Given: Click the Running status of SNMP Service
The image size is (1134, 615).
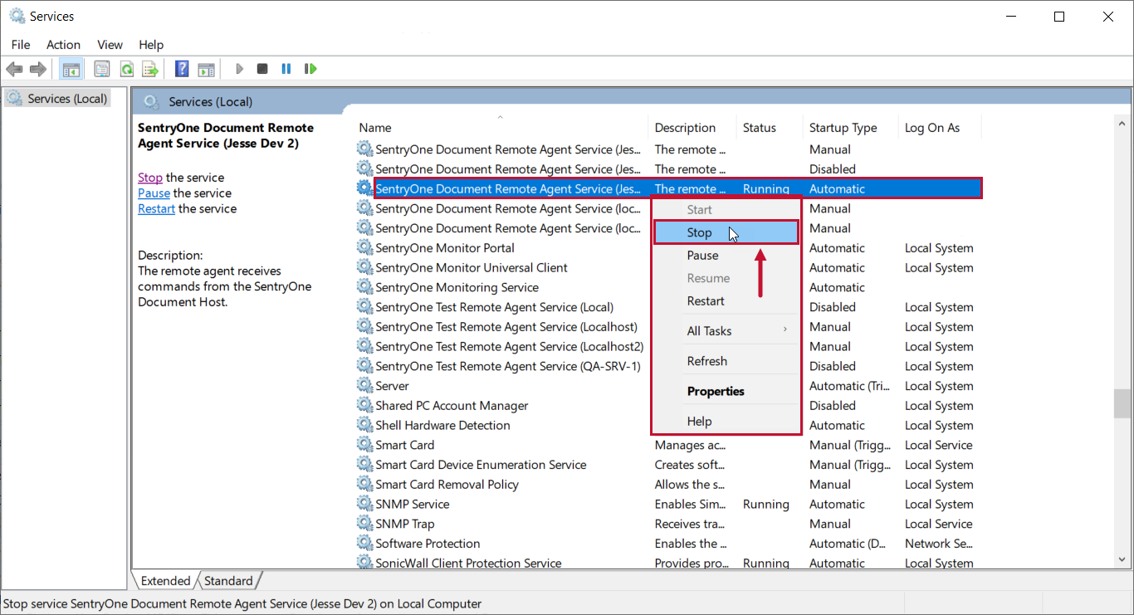Looking at the screenshot, I should pos(766,504).
